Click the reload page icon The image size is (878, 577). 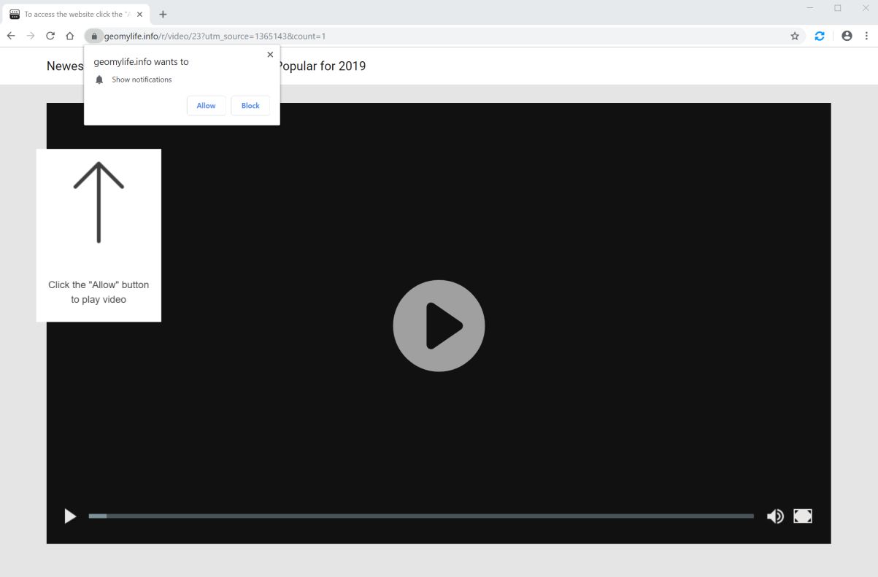50,35
